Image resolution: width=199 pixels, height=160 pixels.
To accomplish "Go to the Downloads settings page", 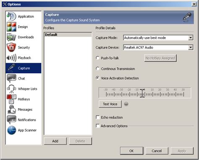I will click(24, 37).
